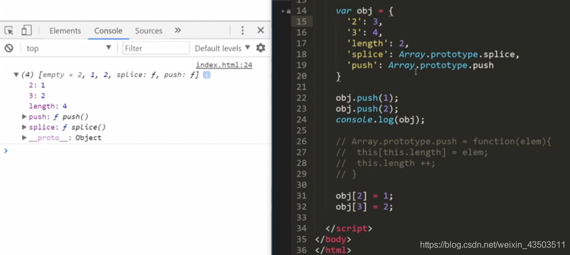Click line number 24 in editor gutter
The width and height of the screenshot is (570, 255).
[x=302, y=120]
